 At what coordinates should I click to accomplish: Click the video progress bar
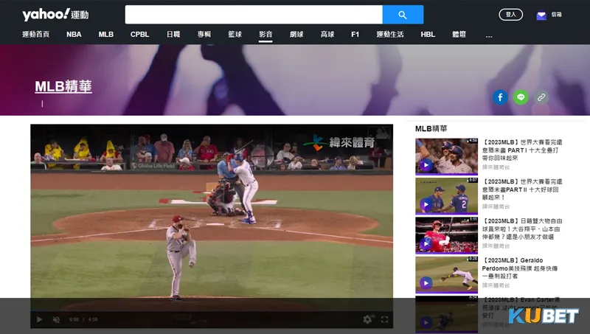coord(212,311)
